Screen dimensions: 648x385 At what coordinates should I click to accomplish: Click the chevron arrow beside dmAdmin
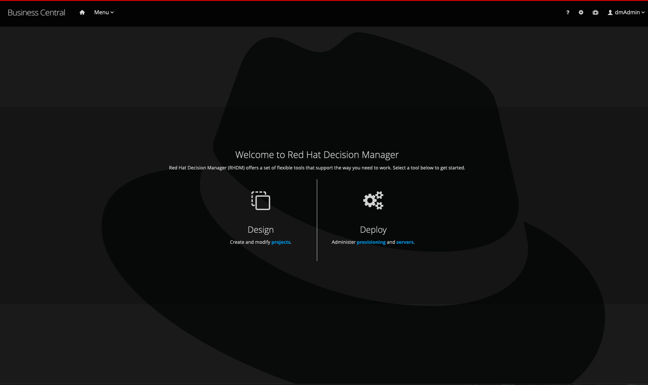pos(643,13)
